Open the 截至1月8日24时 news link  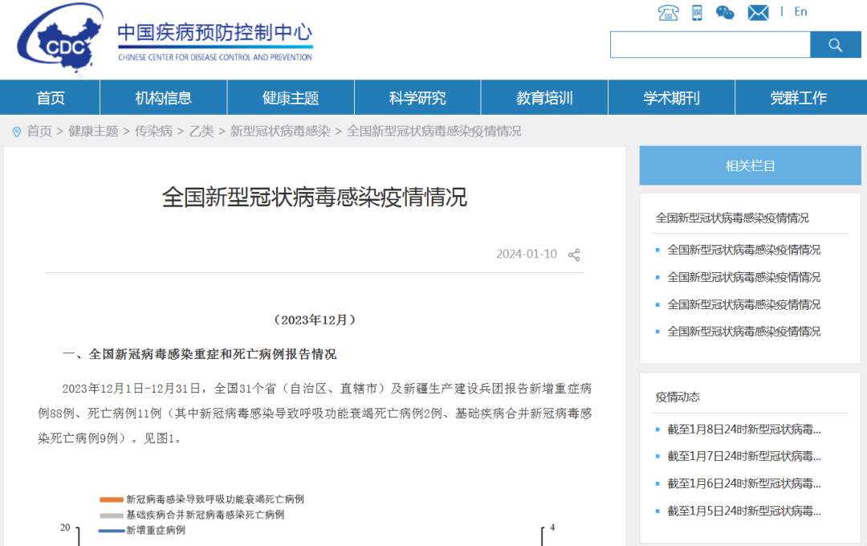coord(744,430)
